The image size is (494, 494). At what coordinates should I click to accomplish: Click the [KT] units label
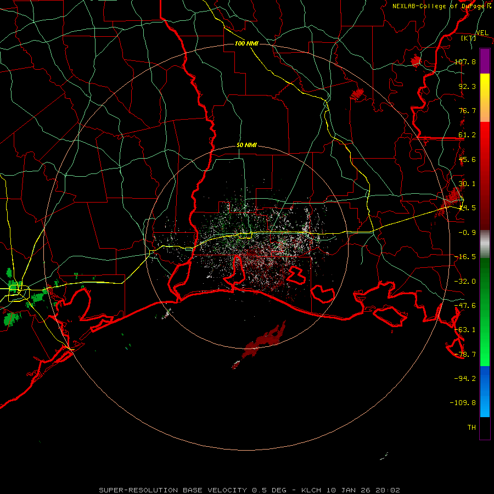[x=469, y=38]
